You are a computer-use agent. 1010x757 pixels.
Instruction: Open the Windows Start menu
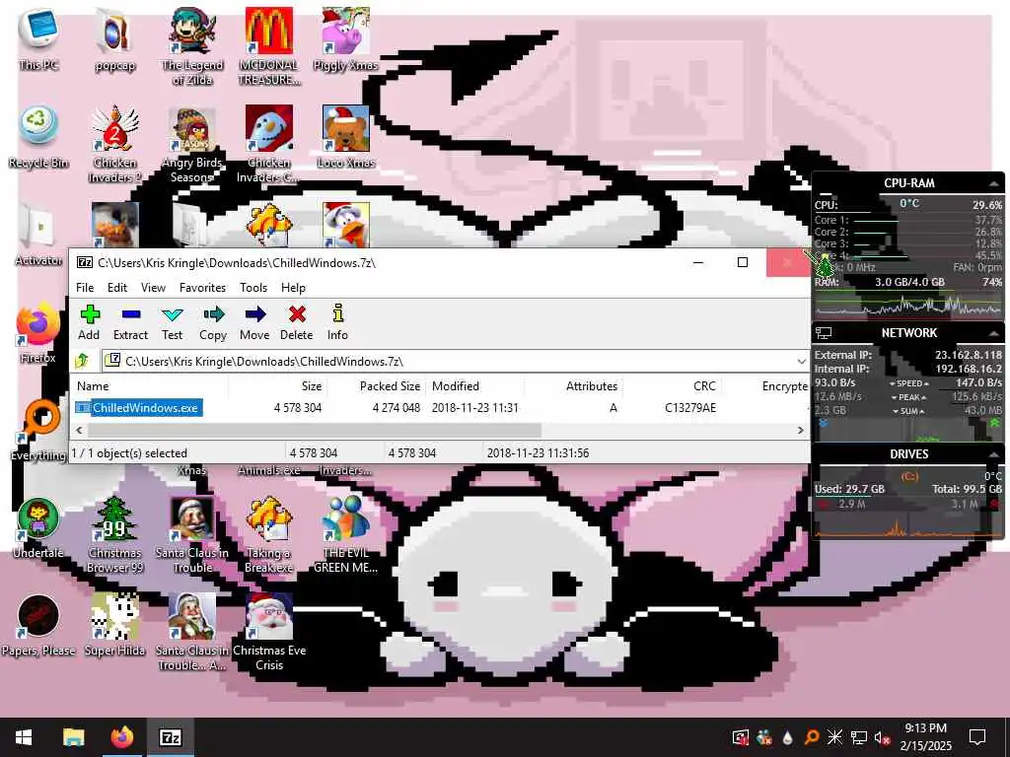24,737
